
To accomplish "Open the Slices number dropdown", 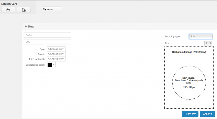I will tap(208, 43).
